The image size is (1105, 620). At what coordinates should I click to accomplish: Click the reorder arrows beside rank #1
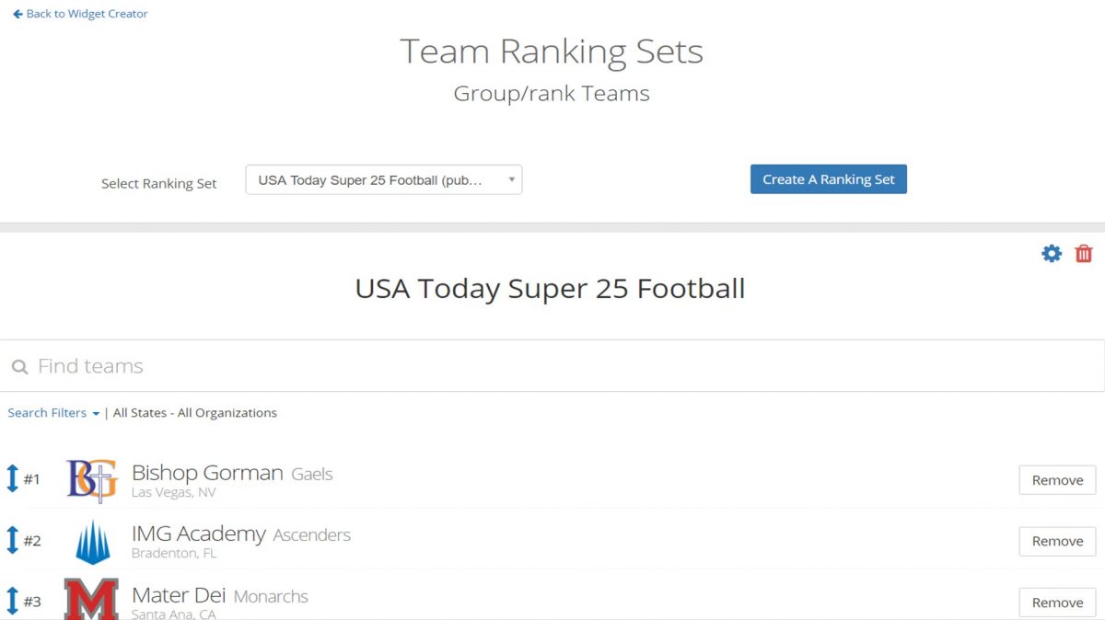(x=13, y=479)
